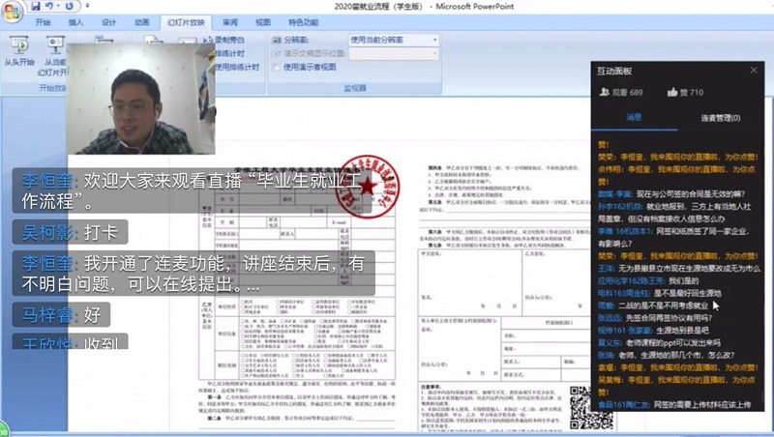
Task: Click the viewers (观看) people icon
Action: (x=605, y=92)
